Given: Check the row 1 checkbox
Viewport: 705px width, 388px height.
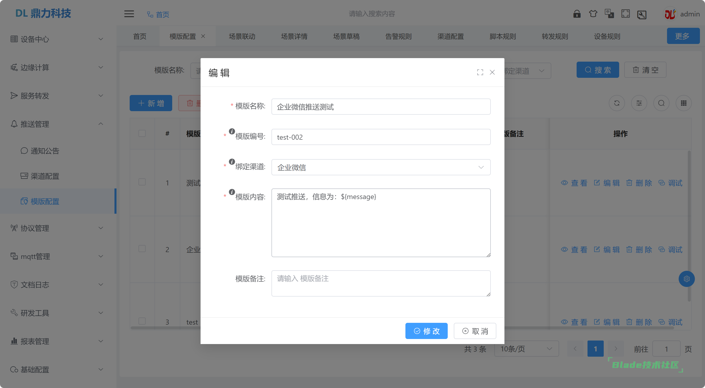Looking at the screenshot, I should tap(142, 182).
